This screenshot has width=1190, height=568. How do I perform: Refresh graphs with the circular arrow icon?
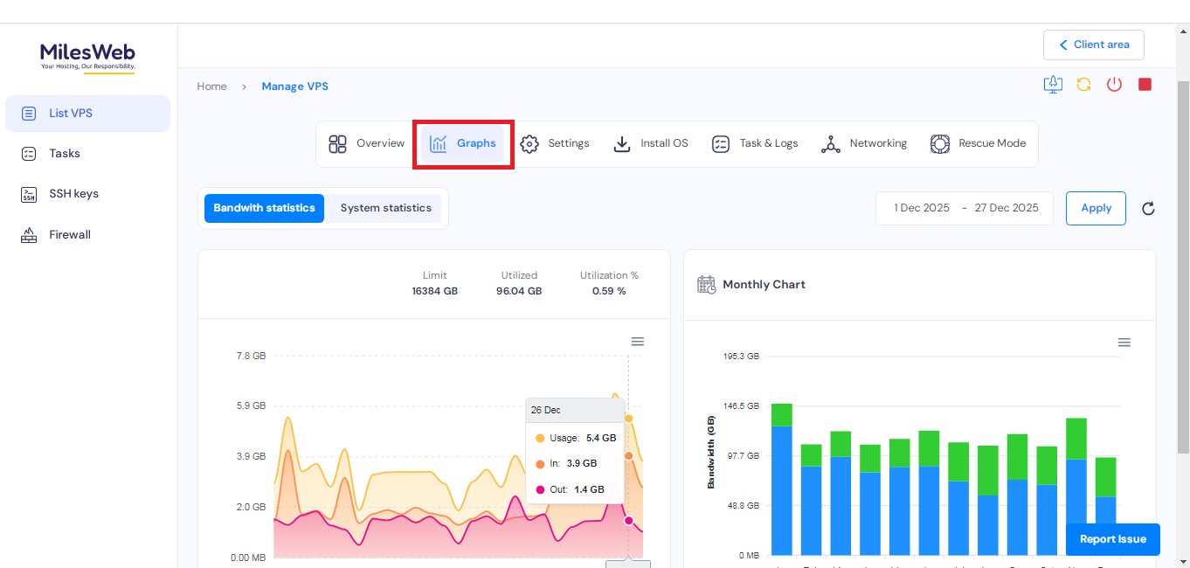pyautogui.click(x=1148, y=208)
